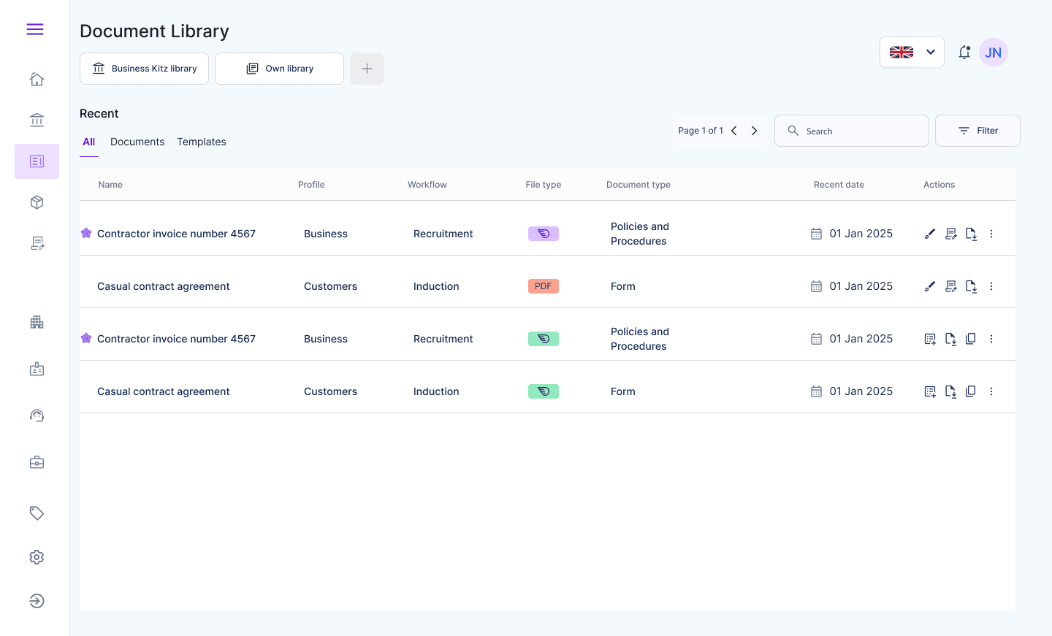
Task: Select the highlighted document library sidebar icon
Action: 37,161
